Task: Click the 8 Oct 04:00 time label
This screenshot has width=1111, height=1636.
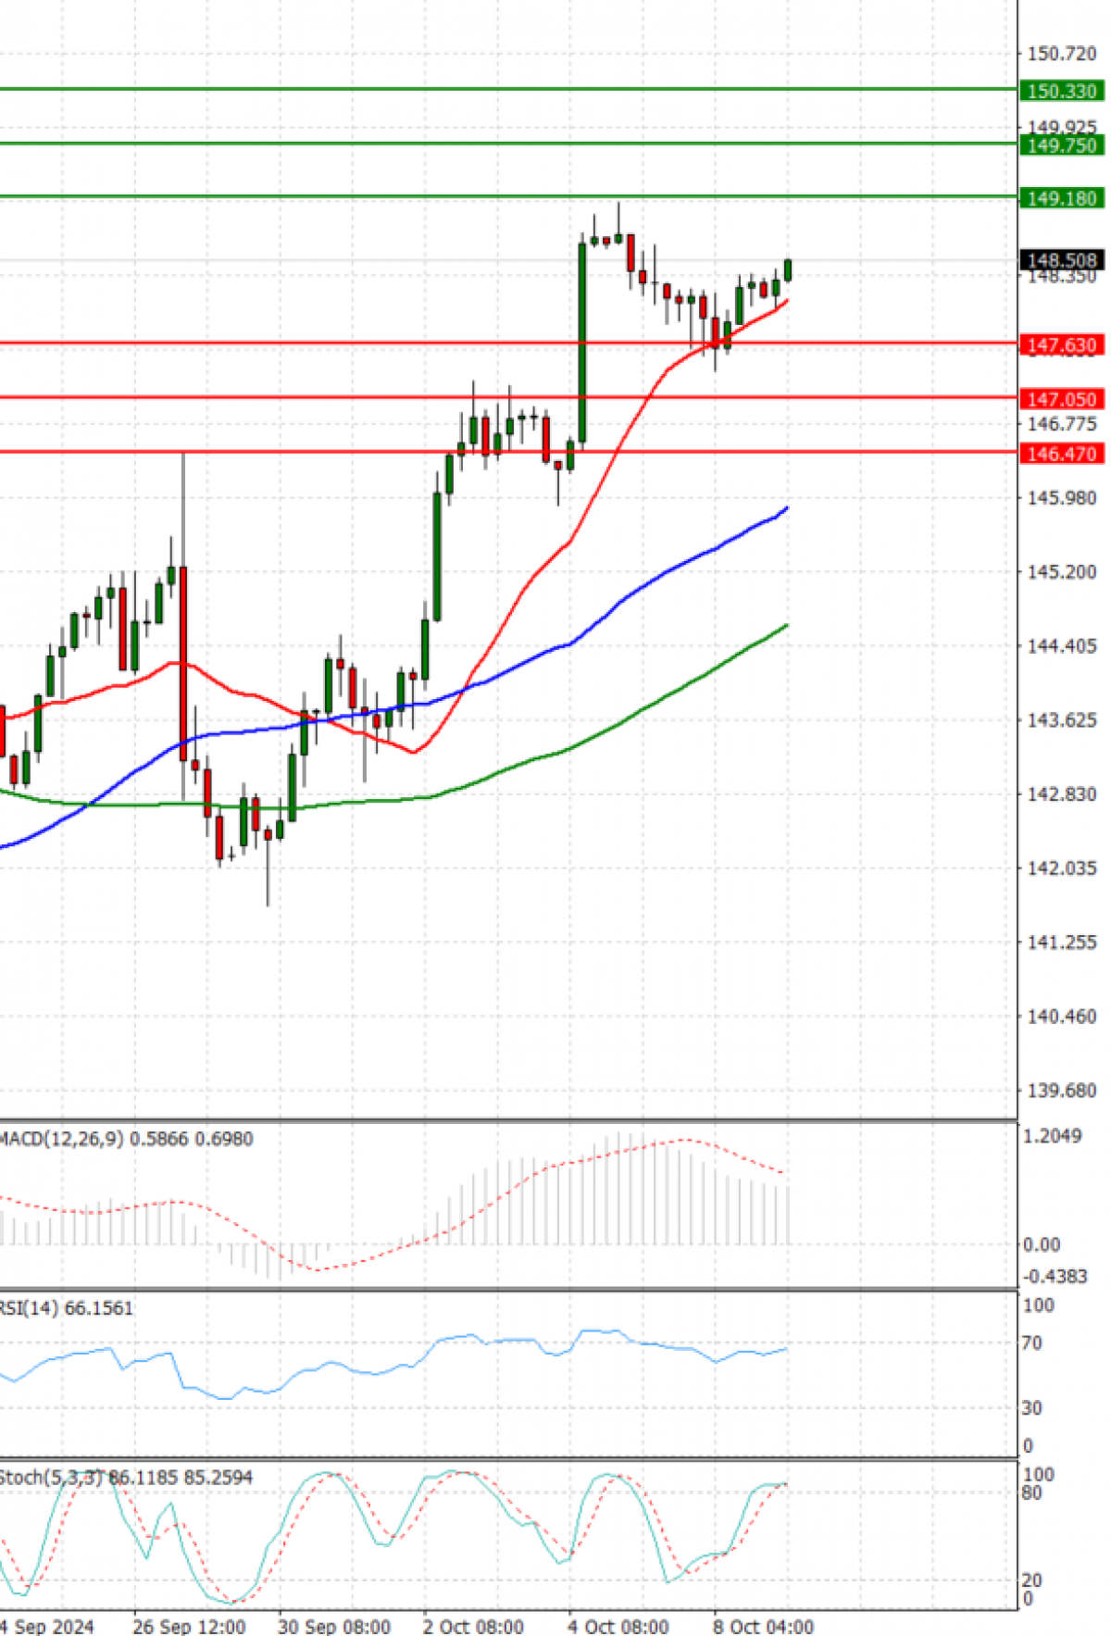Action: coord(763,1626)
